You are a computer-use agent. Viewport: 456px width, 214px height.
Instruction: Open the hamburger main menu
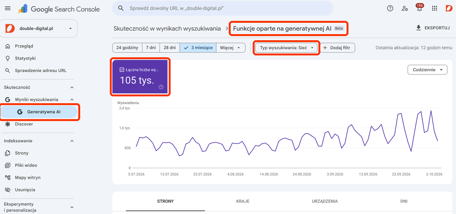pyautogui.click(x=8, y=8)
